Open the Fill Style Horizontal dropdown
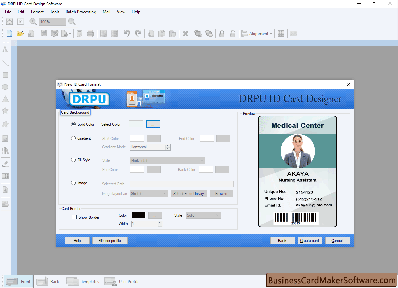Viewport: 398px width, 288px height. coord(167,161)
